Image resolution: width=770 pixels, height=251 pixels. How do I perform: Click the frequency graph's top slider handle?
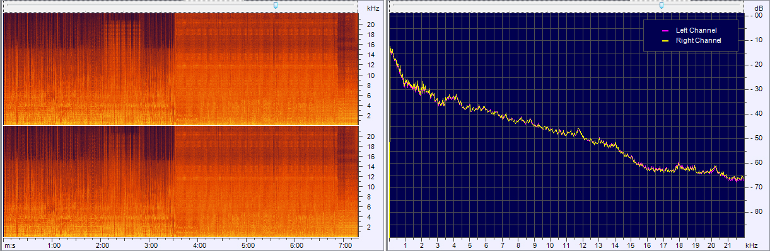(662, 5)
